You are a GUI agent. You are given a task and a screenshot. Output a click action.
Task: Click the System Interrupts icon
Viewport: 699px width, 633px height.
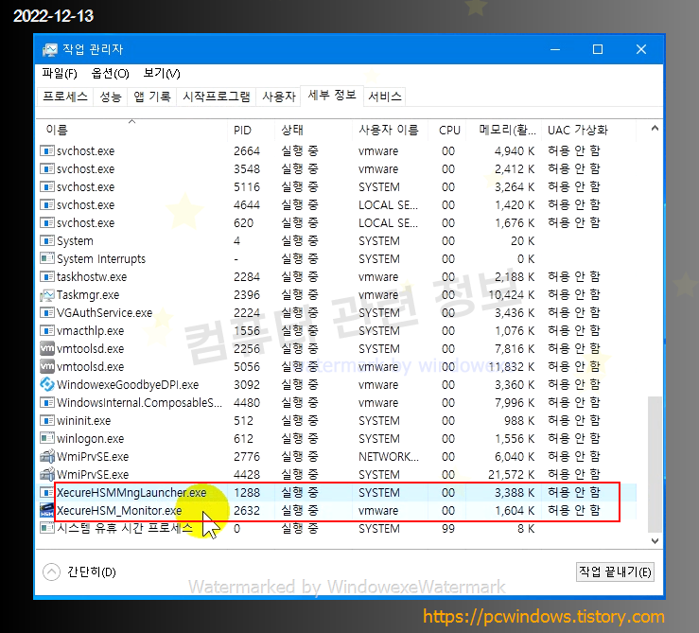pos(46,258)
